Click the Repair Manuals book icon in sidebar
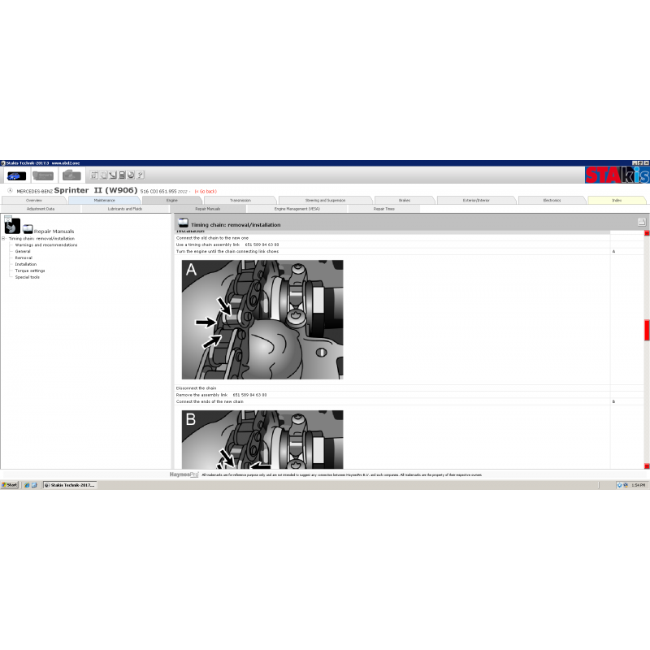The width and height of the screenshot is (650, 650). 26,230
